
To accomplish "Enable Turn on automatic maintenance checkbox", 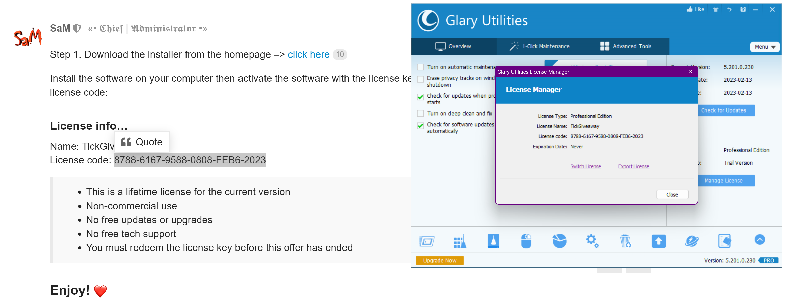I will [420, 67].
